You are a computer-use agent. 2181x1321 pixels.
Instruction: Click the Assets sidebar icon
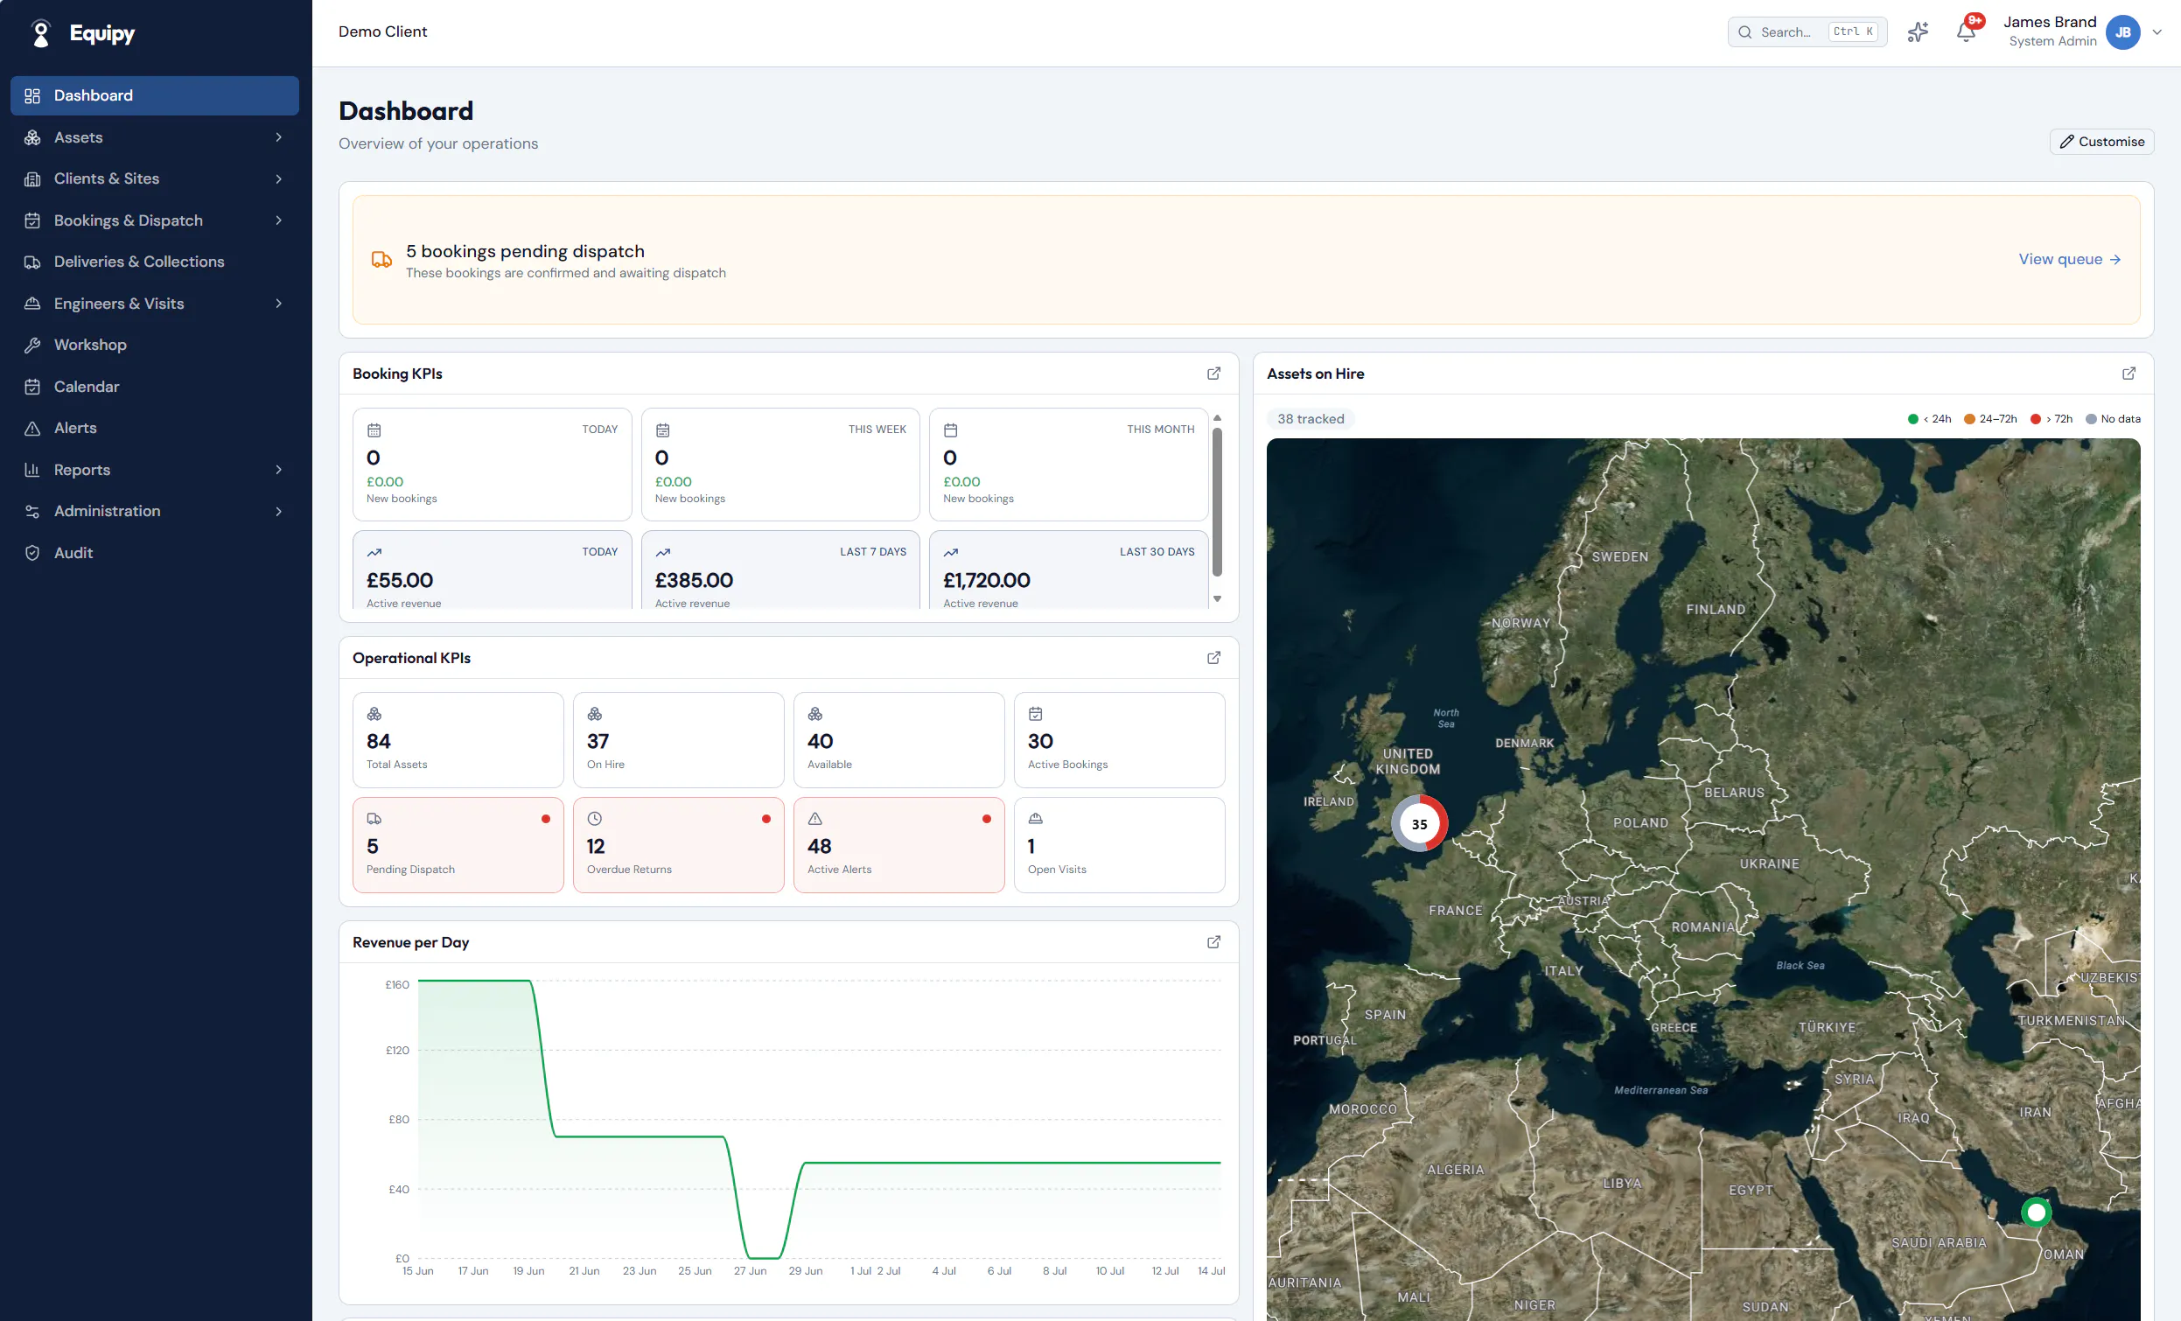point(32,137)
